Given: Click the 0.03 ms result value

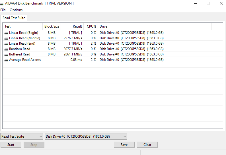Looking at the screenshot, I should tap(76, 60).
